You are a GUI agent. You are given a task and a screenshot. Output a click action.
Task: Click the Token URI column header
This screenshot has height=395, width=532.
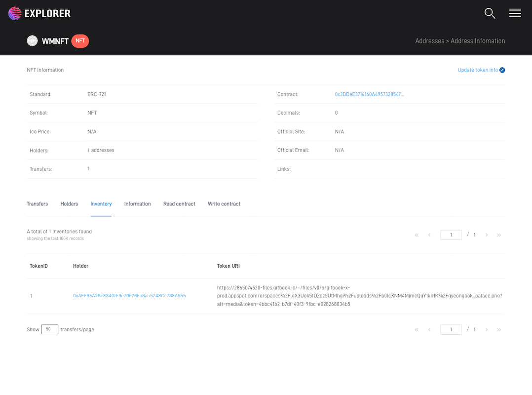(228, 266)
